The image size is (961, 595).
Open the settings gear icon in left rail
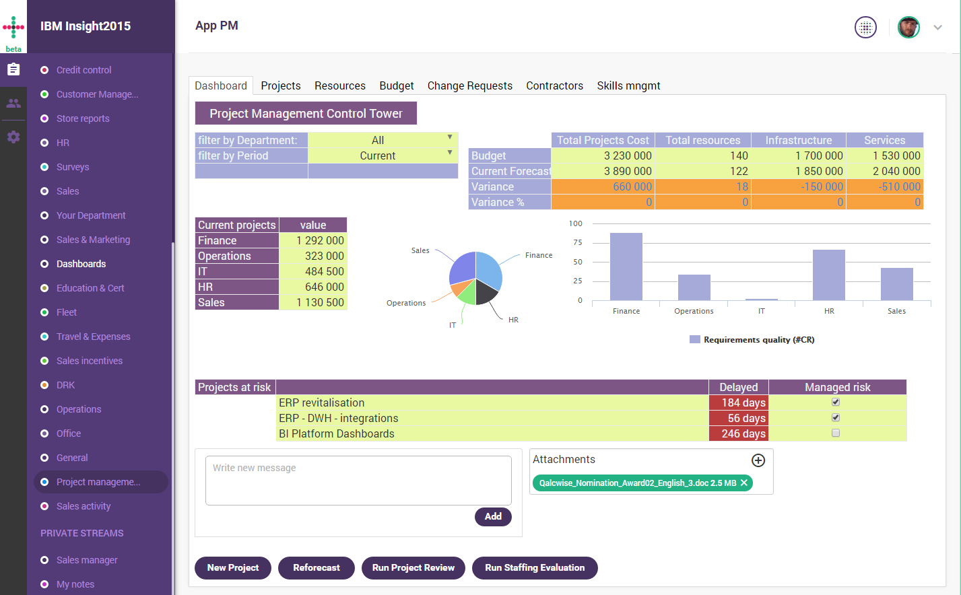[13, 137]
